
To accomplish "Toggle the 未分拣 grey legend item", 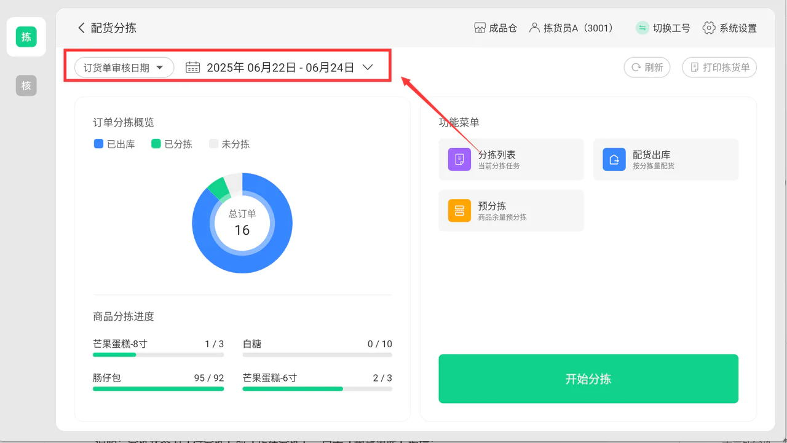I will tap(229, 144).
